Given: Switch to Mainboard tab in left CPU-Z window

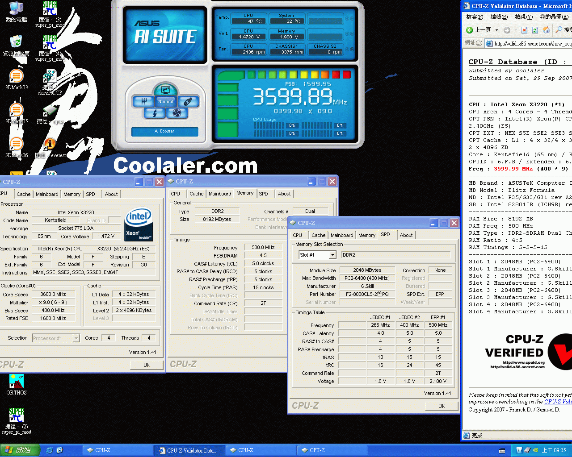Looking at the screenshot, I should coord(47,194).
